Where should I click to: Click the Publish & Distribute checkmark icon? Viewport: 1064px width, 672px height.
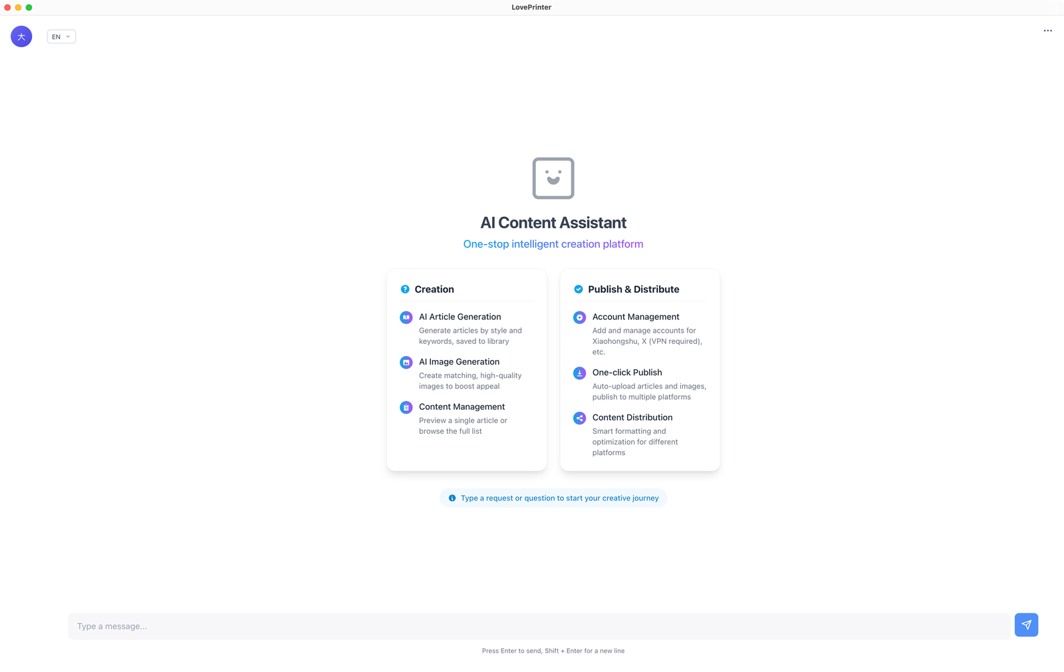(x=579, y=289)
